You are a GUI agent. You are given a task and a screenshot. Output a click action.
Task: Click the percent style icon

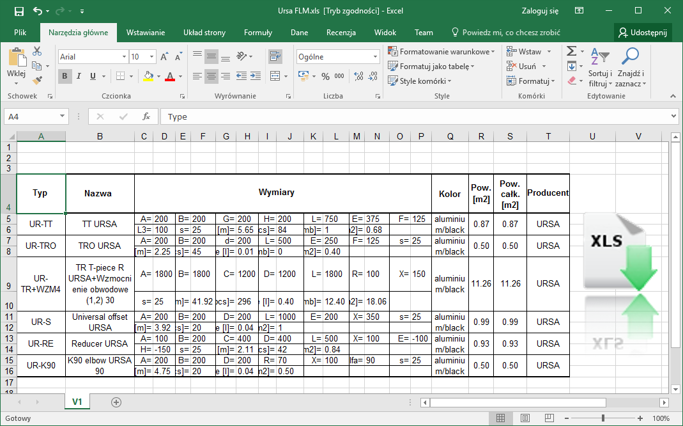tap(325, 77)
